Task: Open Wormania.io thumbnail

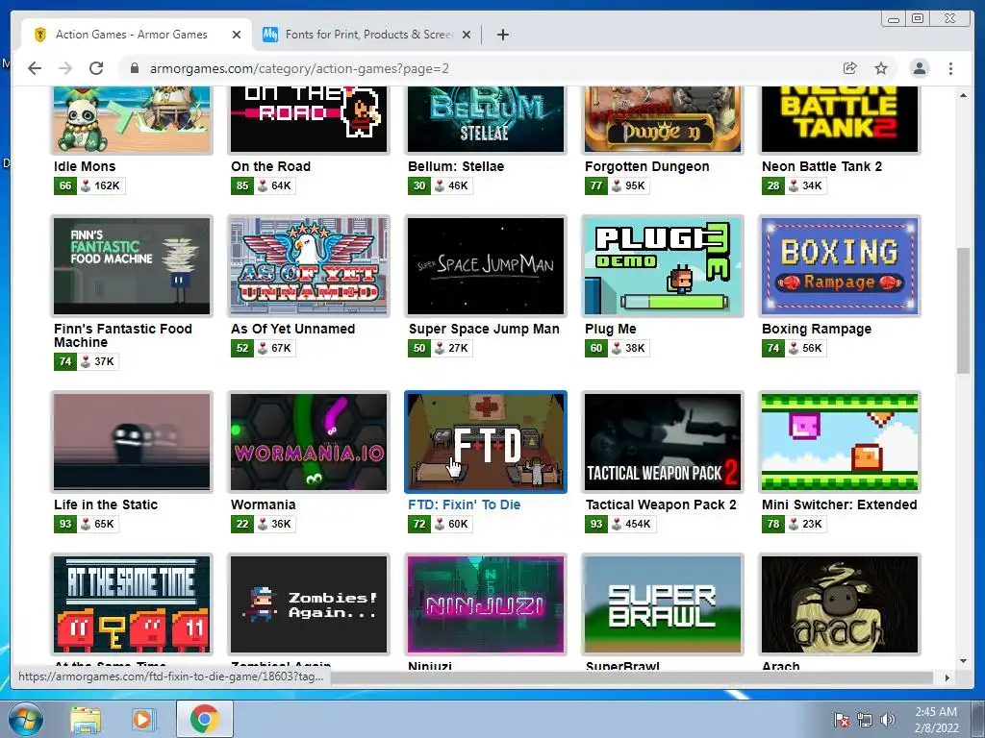Action: [x=309, y=442]
